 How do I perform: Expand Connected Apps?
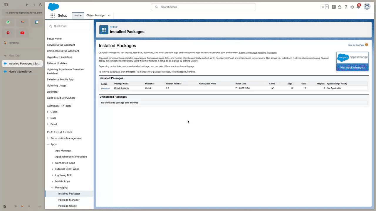pos(53,163)
